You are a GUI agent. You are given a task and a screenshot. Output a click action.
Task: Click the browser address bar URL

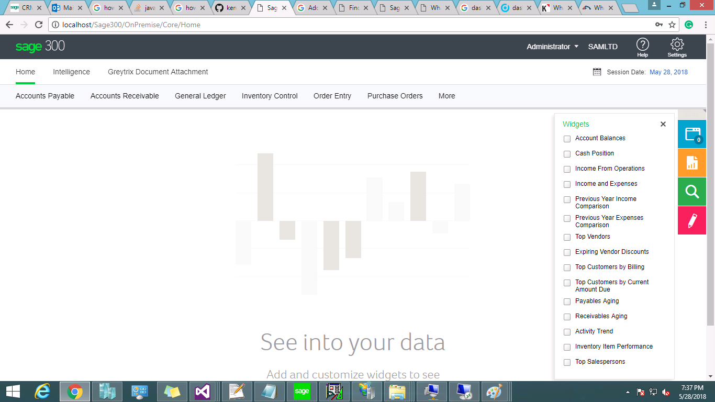click(x=131, y=25)
